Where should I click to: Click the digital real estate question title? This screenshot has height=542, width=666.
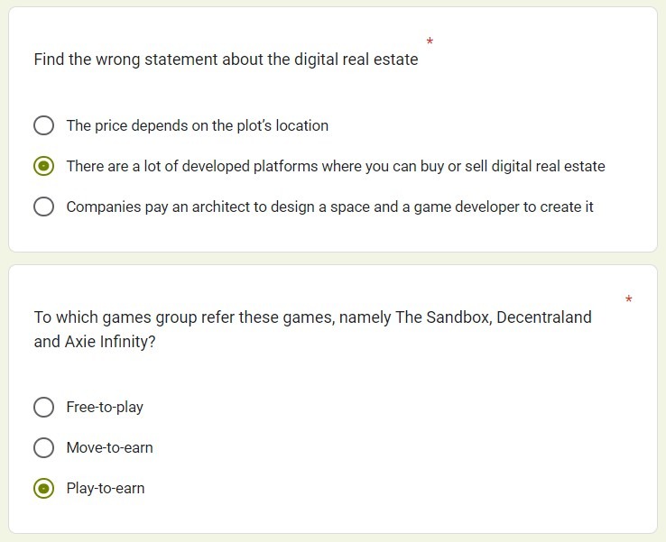pos(226,60)
